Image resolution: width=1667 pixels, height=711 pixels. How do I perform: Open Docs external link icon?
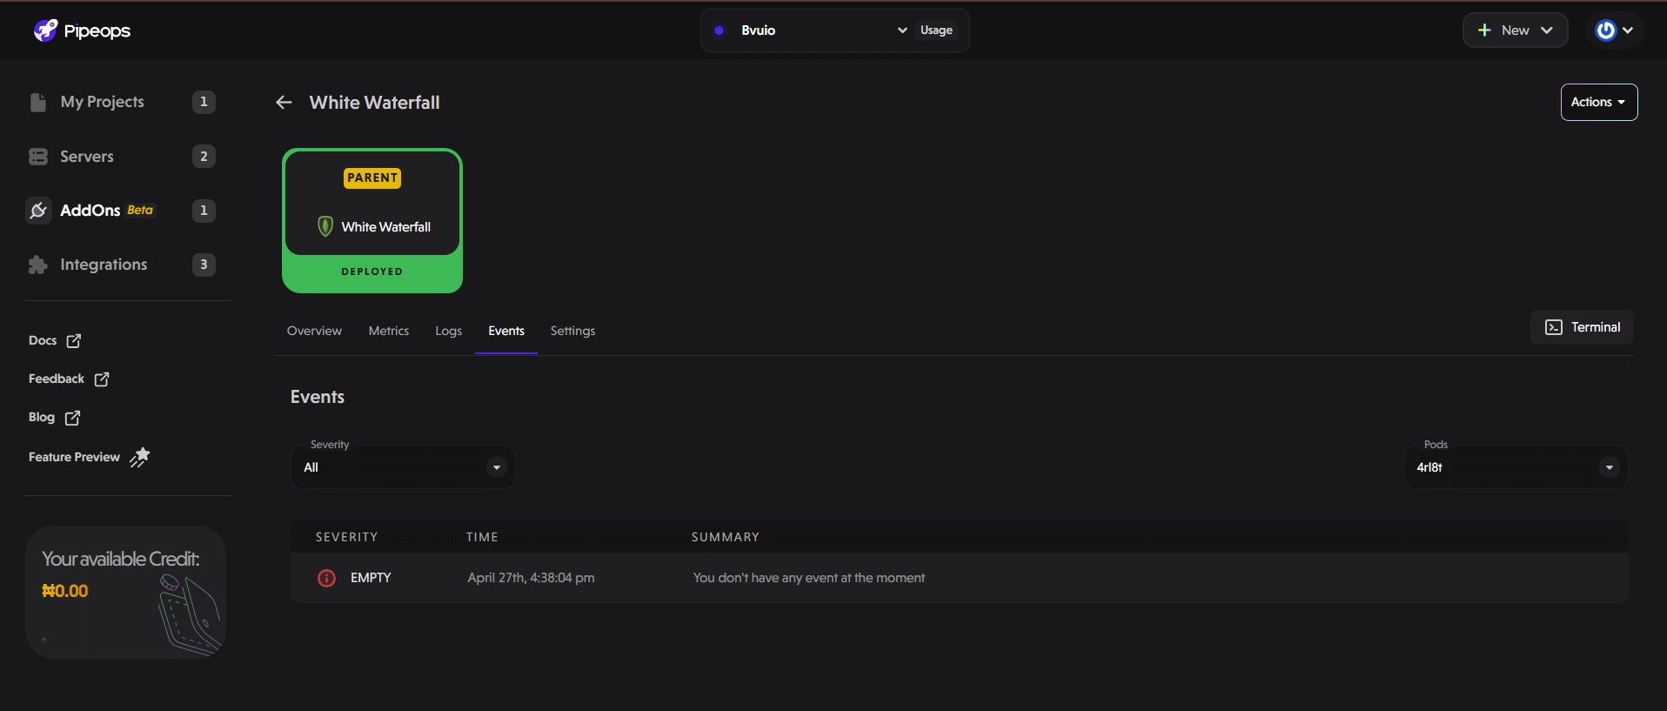(x=74, y=341)
